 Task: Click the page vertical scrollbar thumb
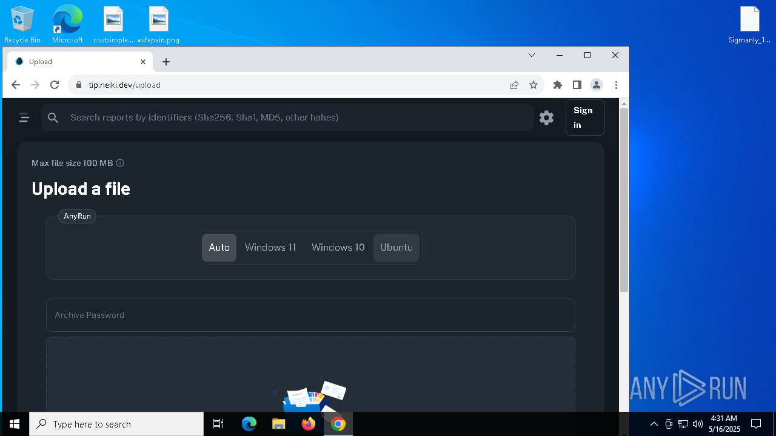click(624, 200)
